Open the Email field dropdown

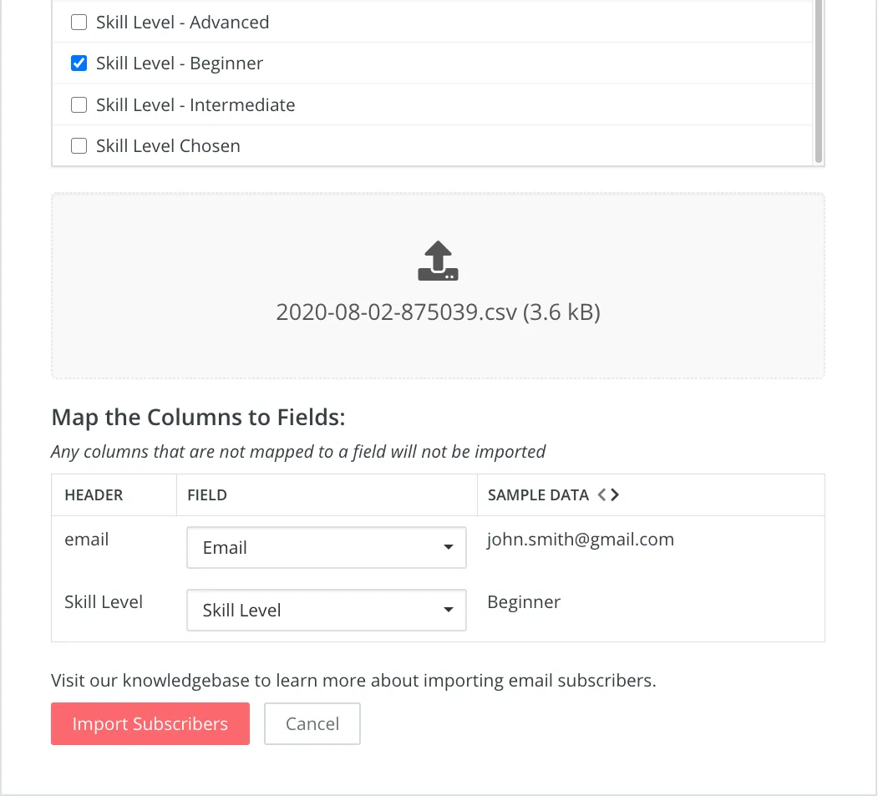pyautogui.click(x=326, y=547)
